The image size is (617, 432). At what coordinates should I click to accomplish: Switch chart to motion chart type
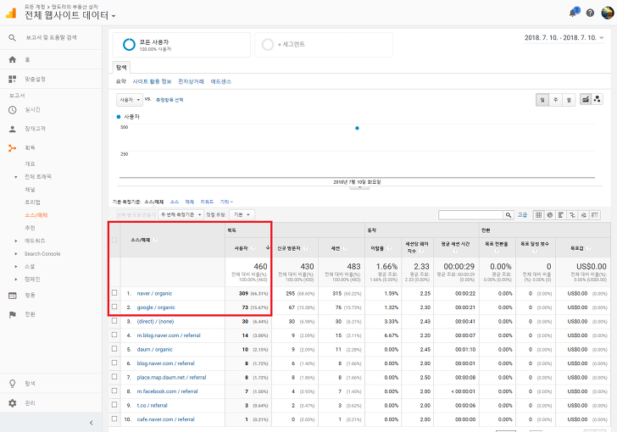[x=597, y=100]
